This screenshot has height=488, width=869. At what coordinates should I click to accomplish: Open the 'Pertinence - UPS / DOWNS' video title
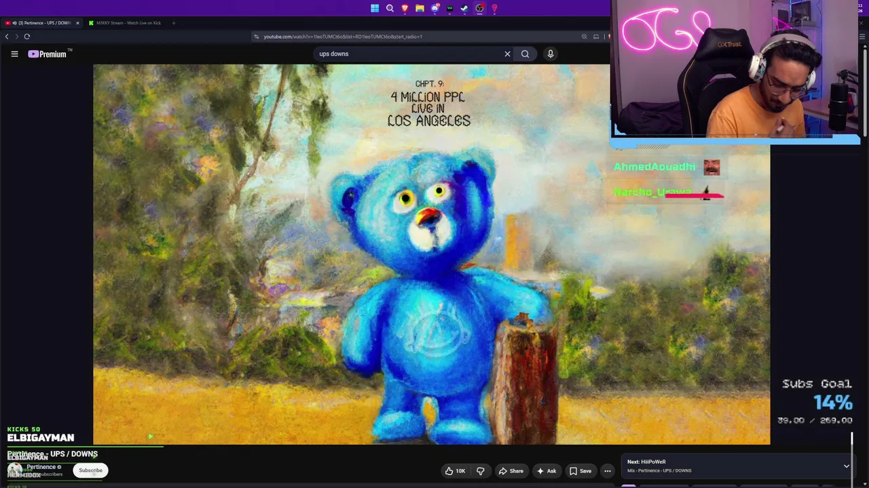[52, 454]
